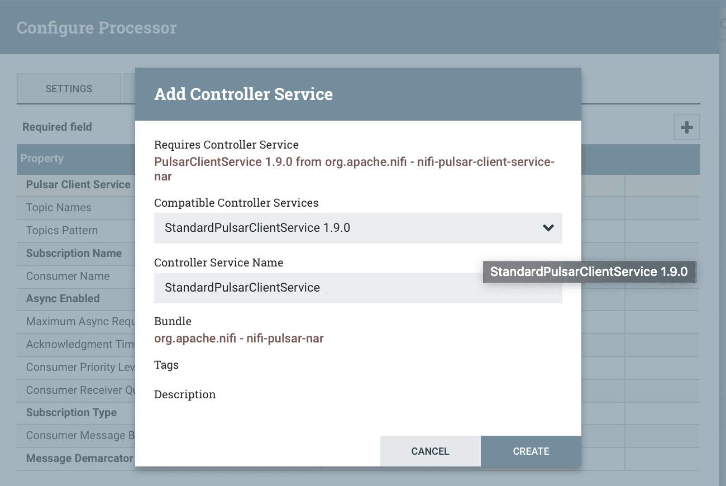Select the Consumer Name property

pos(68,277)
